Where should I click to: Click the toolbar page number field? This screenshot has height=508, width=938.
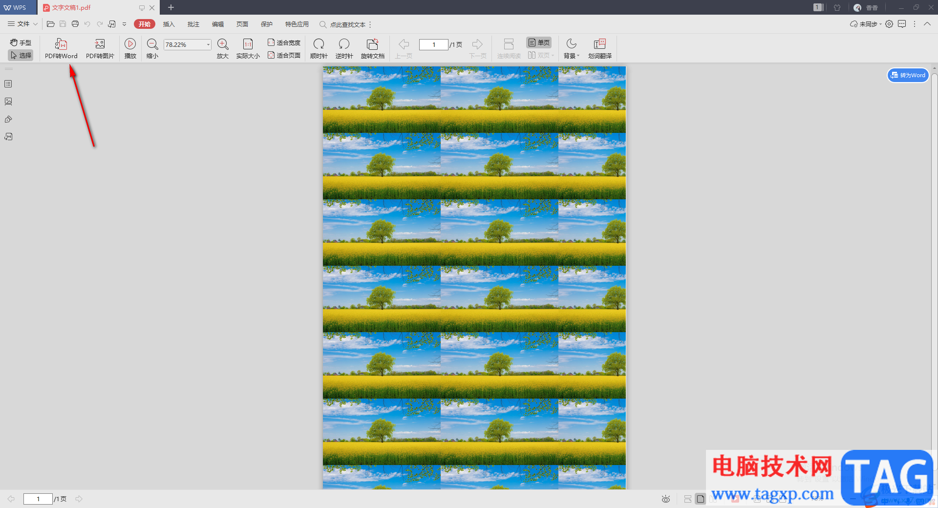coord(434,44)
